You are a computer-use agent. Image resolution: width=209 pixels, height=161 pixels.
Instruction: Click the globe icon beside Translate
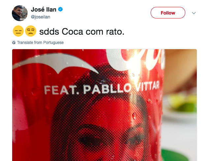(14, 43)
